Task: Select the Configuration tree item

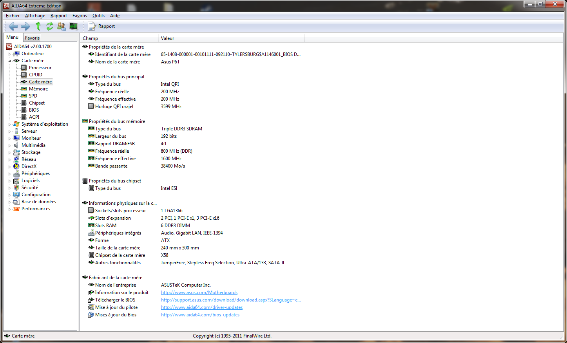Action: click(x=36, y=195)
